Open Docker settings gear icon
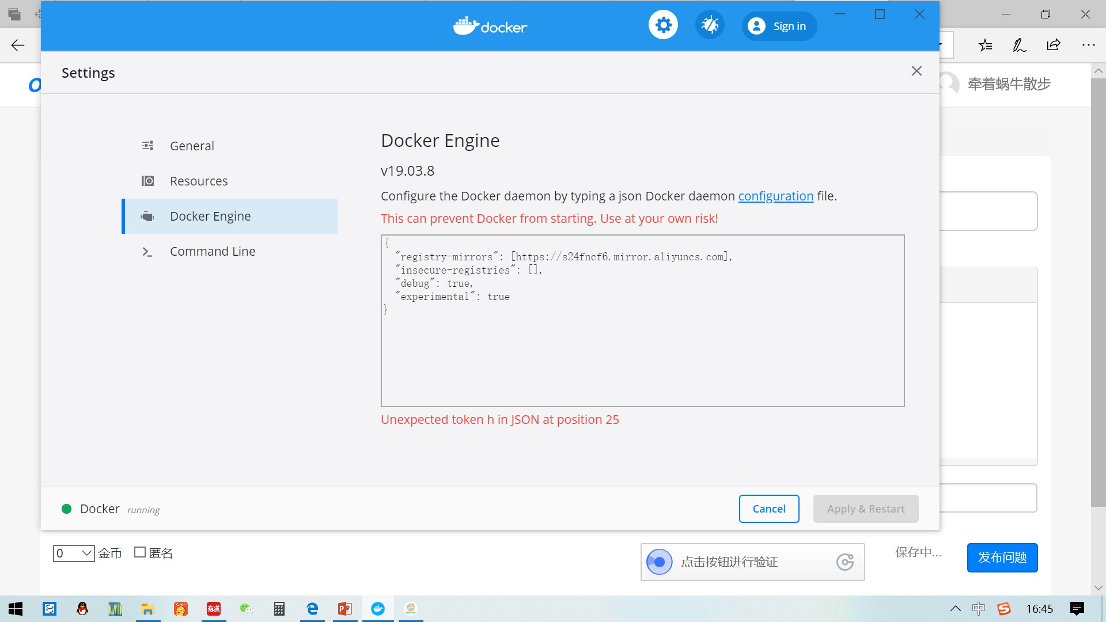This screenshot has height=622, width=1106. pyautogui.click(x=663, y=25)
